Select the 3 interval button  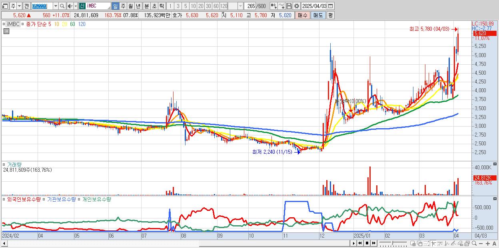178,6
